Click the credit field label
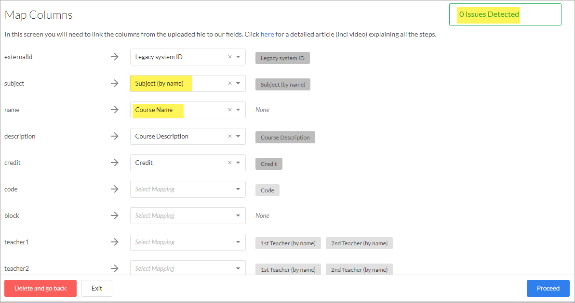Screen dimensions: 575x303 point(13,163)
